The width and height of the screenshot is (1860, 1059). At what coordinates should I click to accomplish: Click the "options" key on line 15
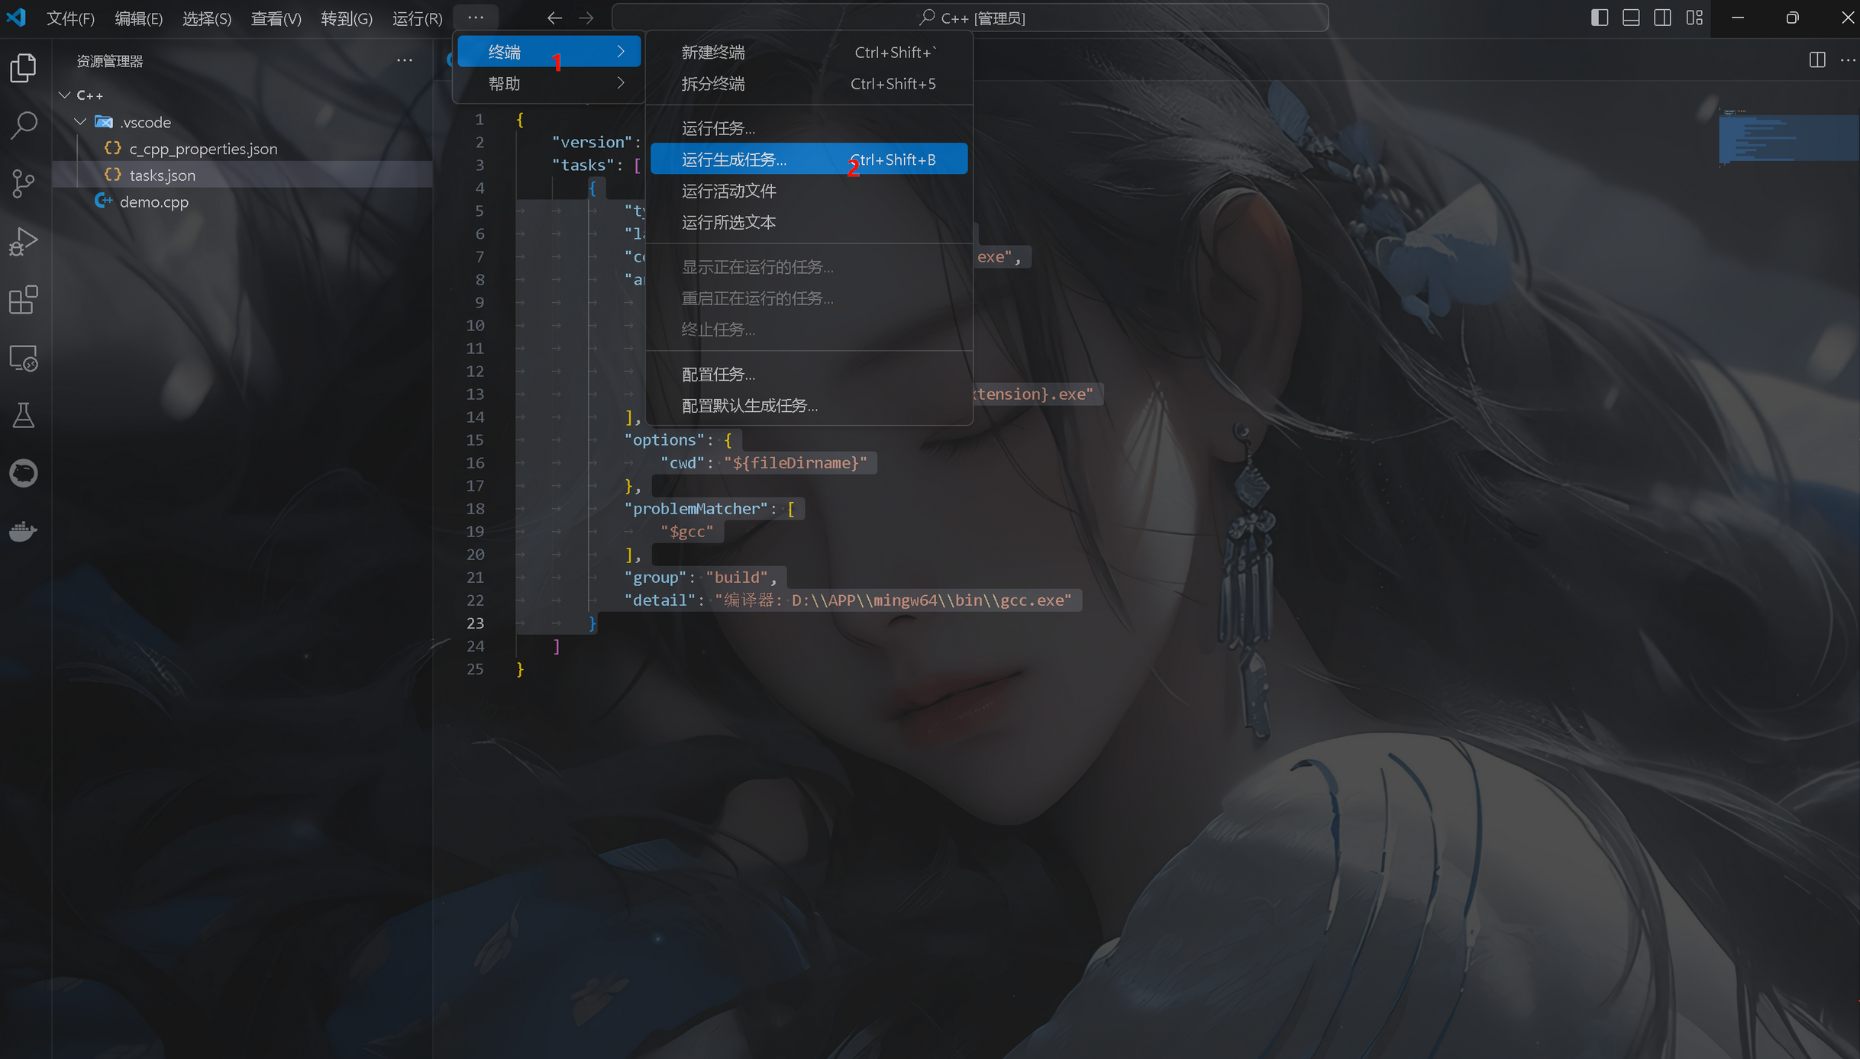pos(664,440)
